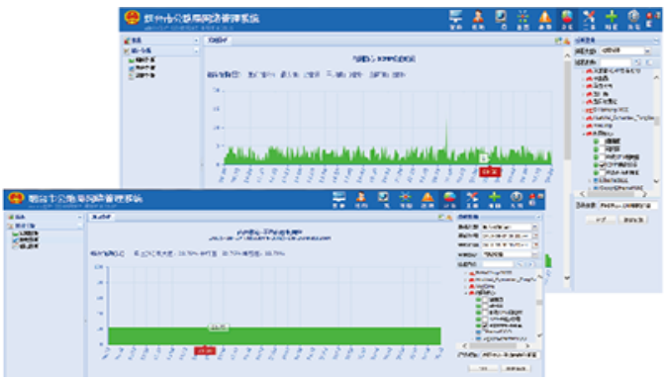This screenshot has width=666, height=380.
Task: Click the pie chart globe icon in back window toolbar
Action: [567, 18]
